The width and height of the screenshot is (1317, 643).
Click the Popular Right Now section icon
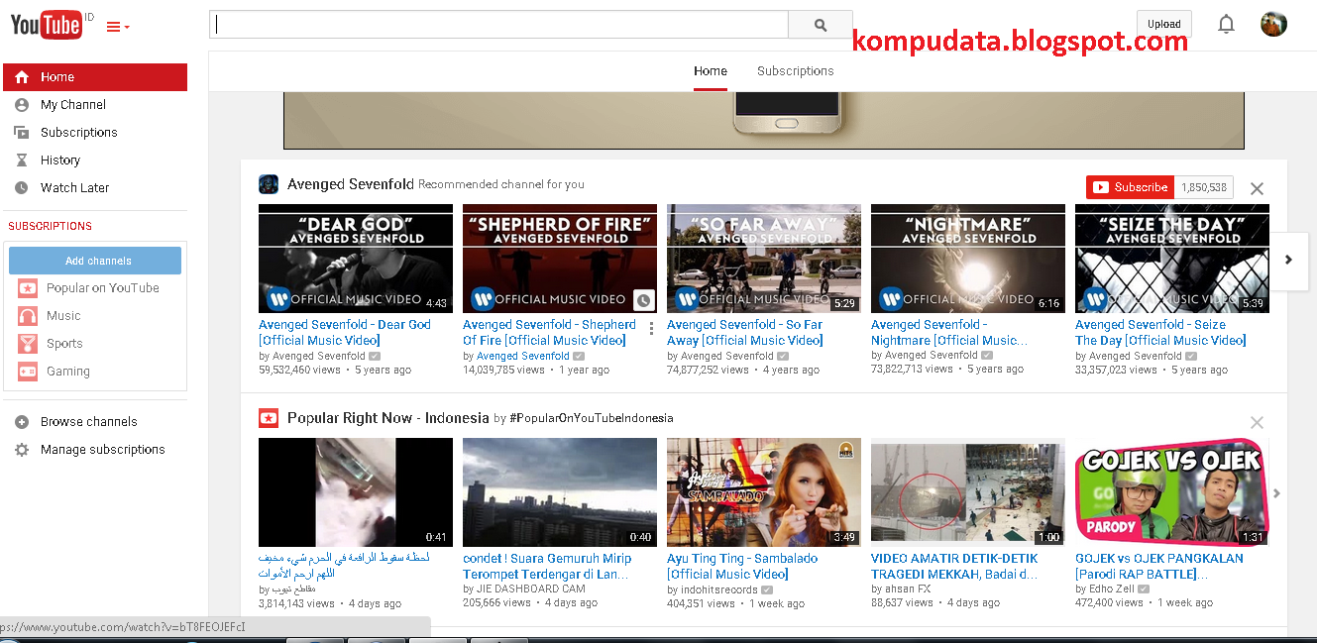coord(269,418)
